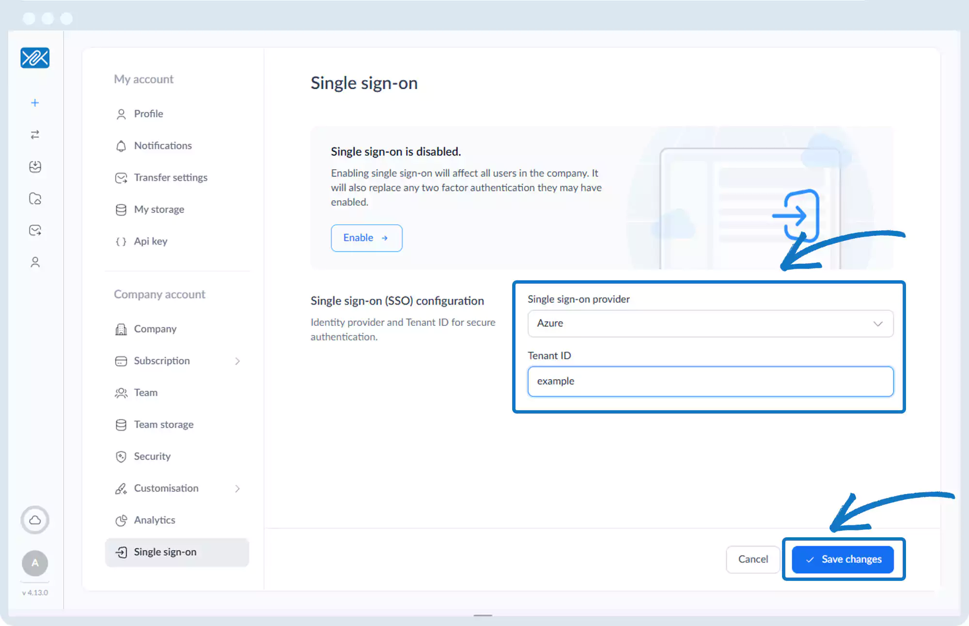Click the Cancel button
Screen dimensions: 969x626
click(752, 560)
